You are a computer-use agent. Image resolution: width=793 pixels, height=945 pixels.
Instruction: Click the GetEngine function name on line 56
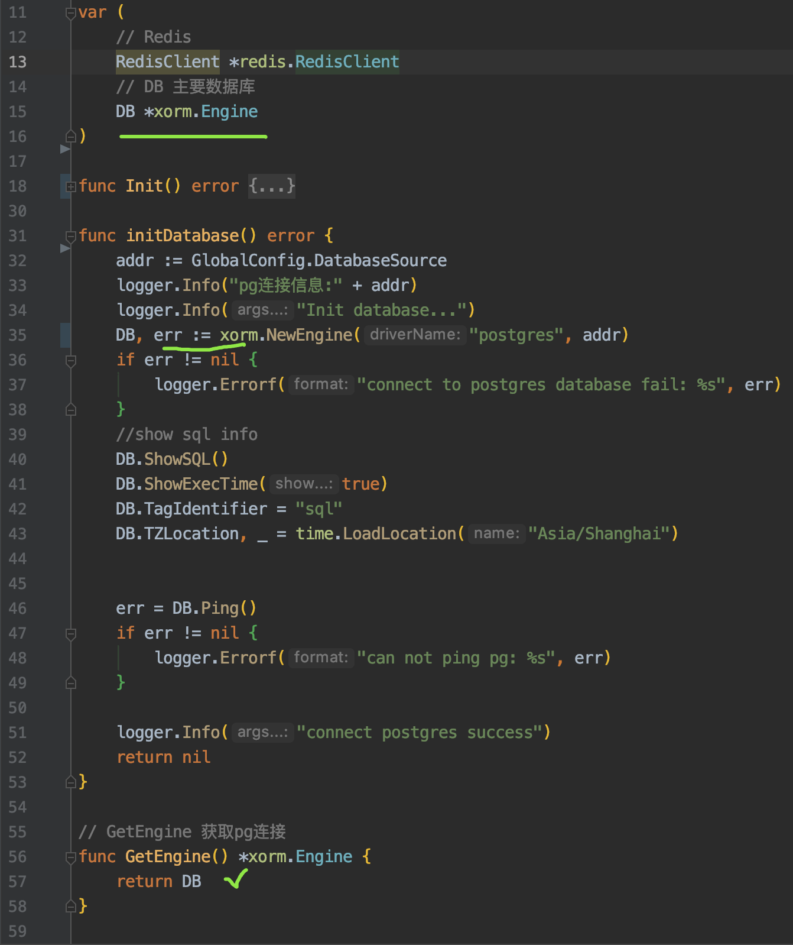[168, 857]
